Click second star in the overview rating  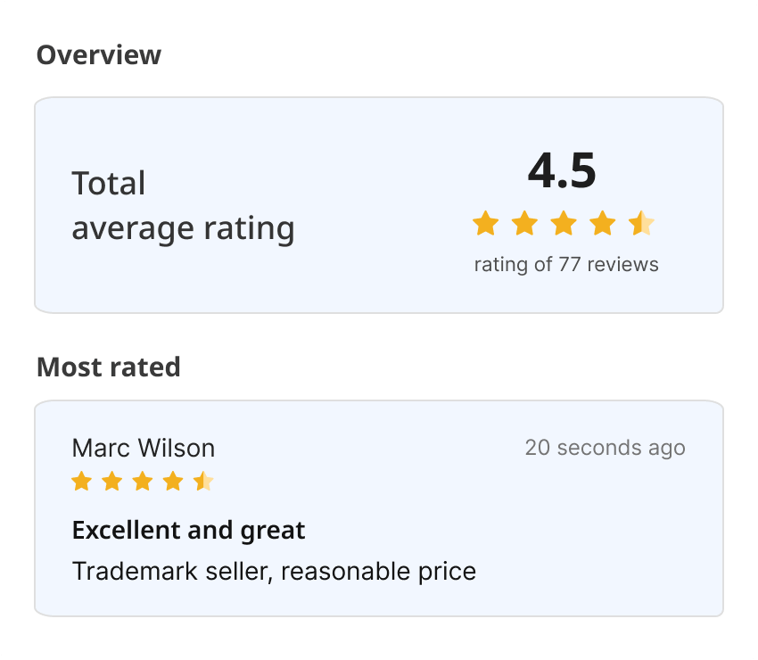click(x=524, y=223)
